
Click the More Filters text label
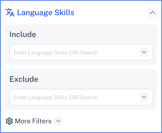point(33,121)
